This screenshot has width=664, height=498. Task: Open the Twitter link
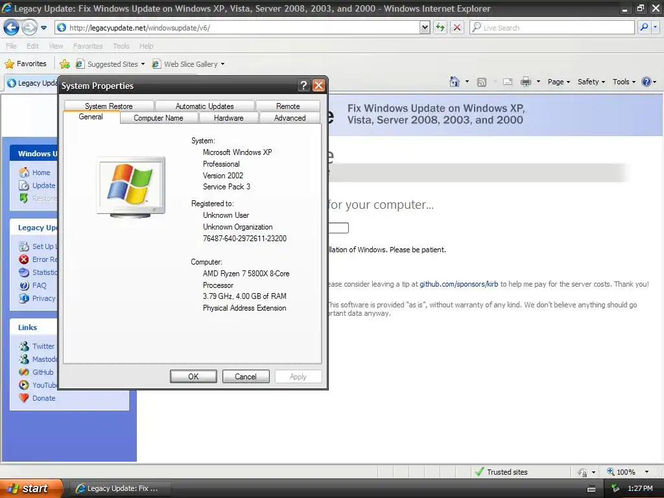click(43, 346)
